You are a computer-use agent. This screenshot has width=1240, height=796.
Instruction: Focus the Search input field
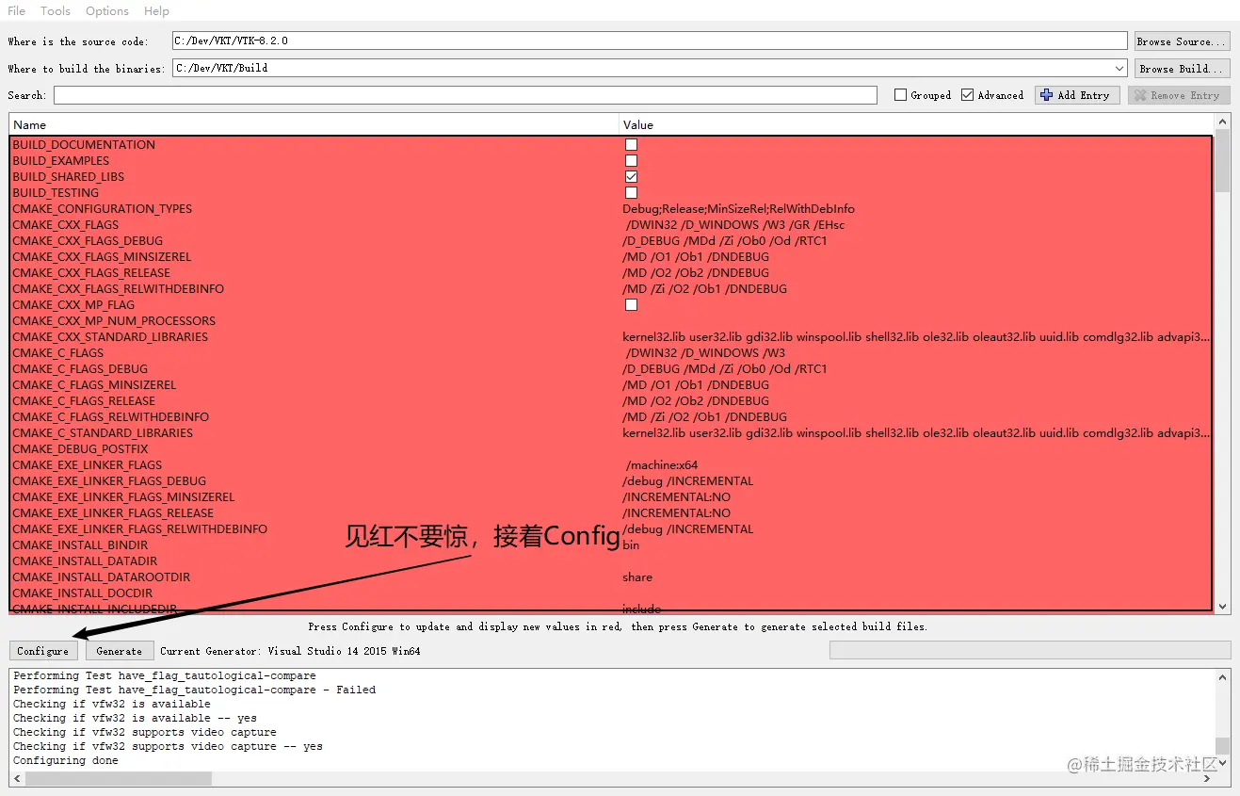click(x=465, y=95)
